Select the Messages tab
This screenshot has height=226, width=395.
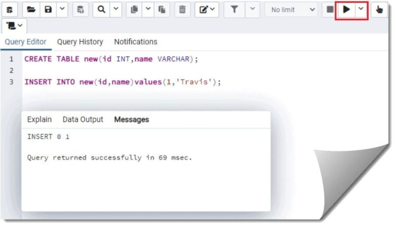(x=132, y=119)
